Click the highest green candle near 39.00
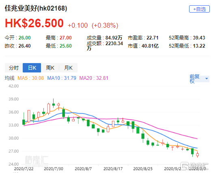211x173 pixels. (54, 105)
